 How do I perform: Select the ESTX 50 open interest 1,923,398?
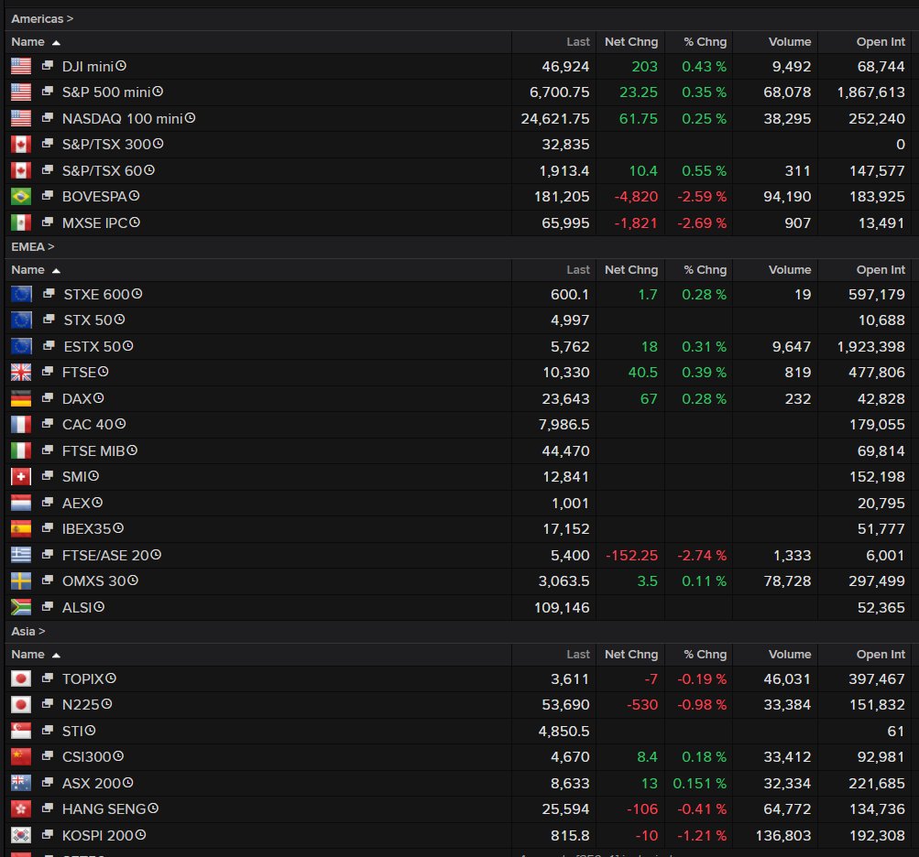871,346
